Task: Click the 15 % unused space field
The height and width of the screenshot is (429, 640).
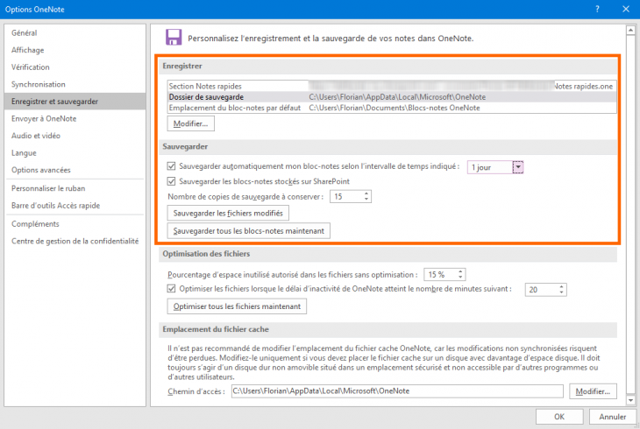Action: point(440,275)
